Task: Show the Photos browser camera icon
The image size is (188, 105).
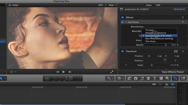Action: pos(136,78)
